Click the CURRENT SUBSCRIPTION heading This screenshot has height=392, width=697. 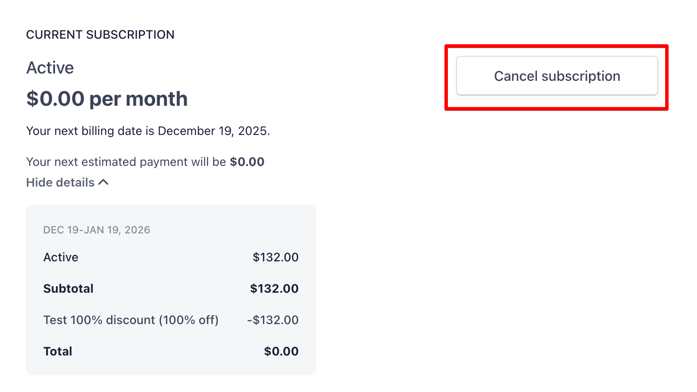(100, 35)
